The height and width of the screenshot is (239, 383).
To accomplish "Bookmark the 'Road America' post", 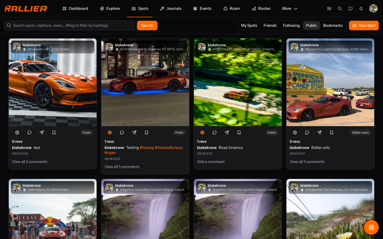I will tap(239, 133).
